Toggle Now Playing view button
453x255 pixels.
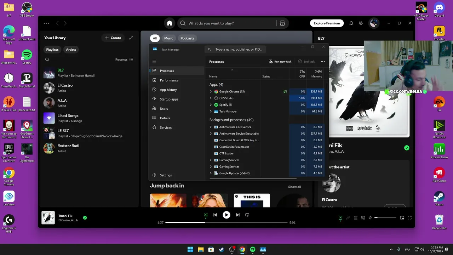[x=340, y=218]
